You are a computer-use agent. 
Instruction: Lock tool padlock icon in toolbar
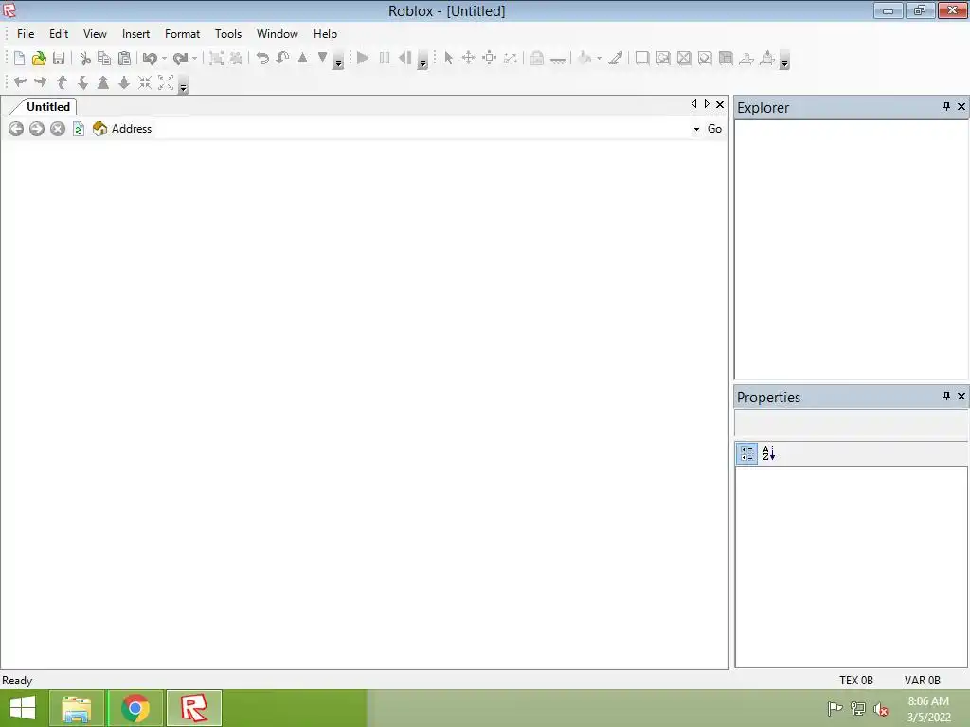(537, 58)
